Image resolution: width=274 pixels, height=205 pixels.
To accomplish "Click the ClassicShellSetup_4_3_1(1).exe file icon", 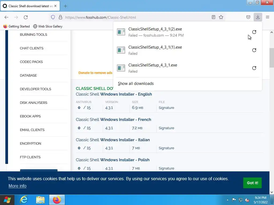I will click(121, 50).
